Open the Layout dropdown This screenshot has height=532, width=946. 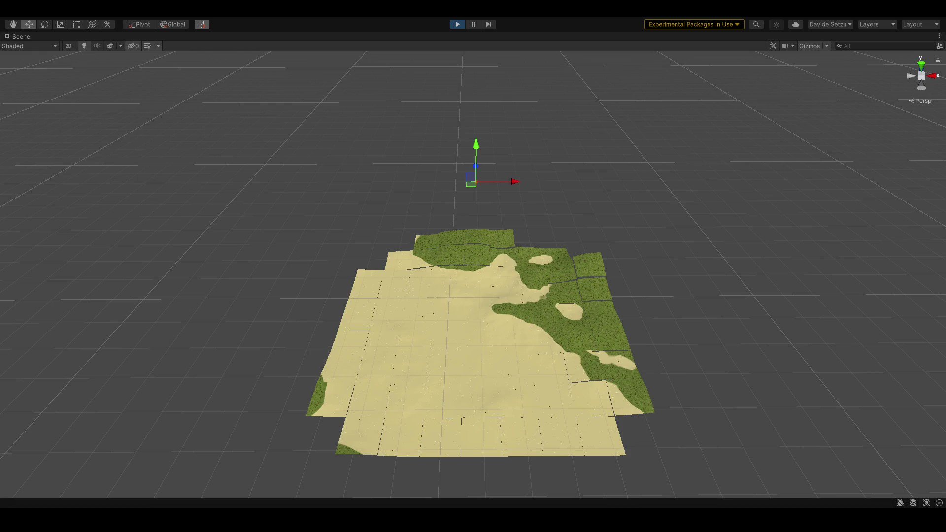click(x=920, y=24)
